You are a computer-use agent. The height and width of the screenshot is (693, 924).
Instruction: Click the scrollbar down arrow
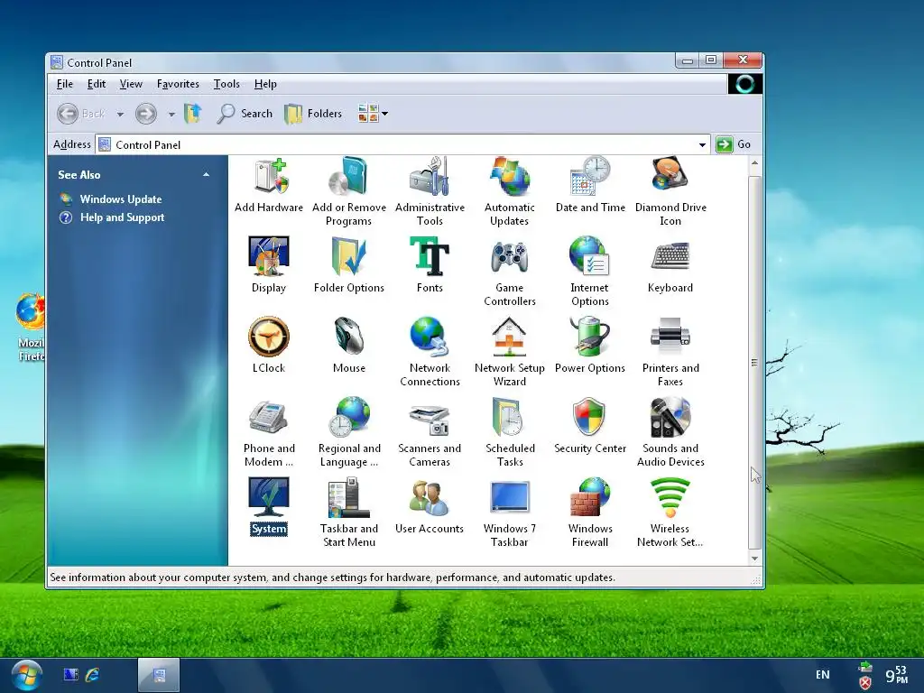[755, 558]
